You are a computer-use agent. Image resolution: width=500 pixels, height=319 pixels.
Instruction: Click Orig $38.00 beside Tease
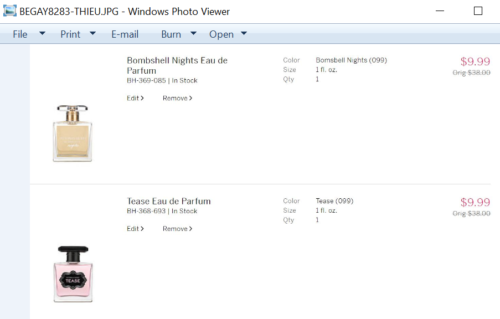coord(472,213)
